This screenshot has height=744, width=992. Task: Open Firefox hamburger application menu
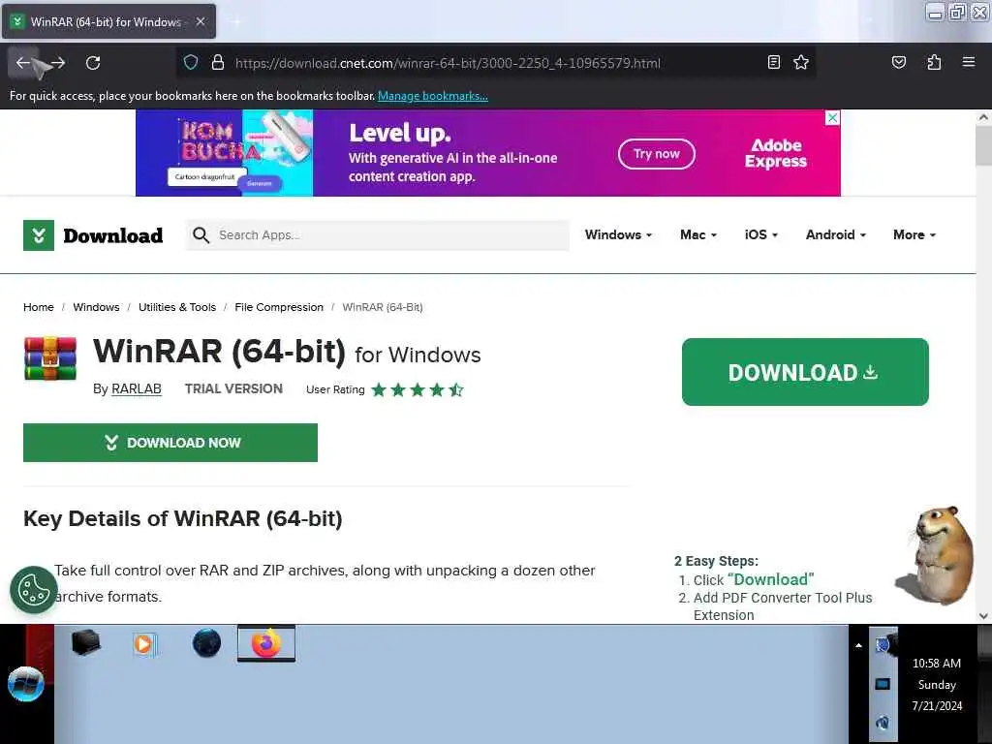pos(968,62)
